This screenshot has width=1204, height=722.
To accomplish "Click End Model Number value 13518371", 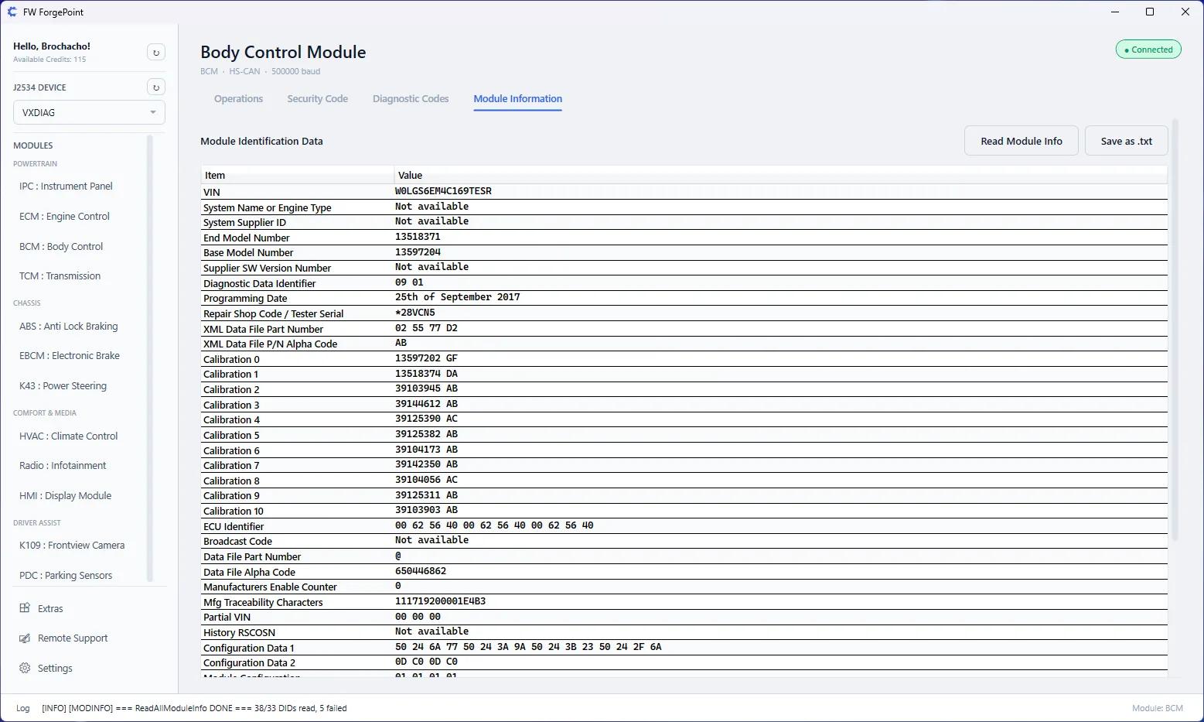I will coord(418,237).
